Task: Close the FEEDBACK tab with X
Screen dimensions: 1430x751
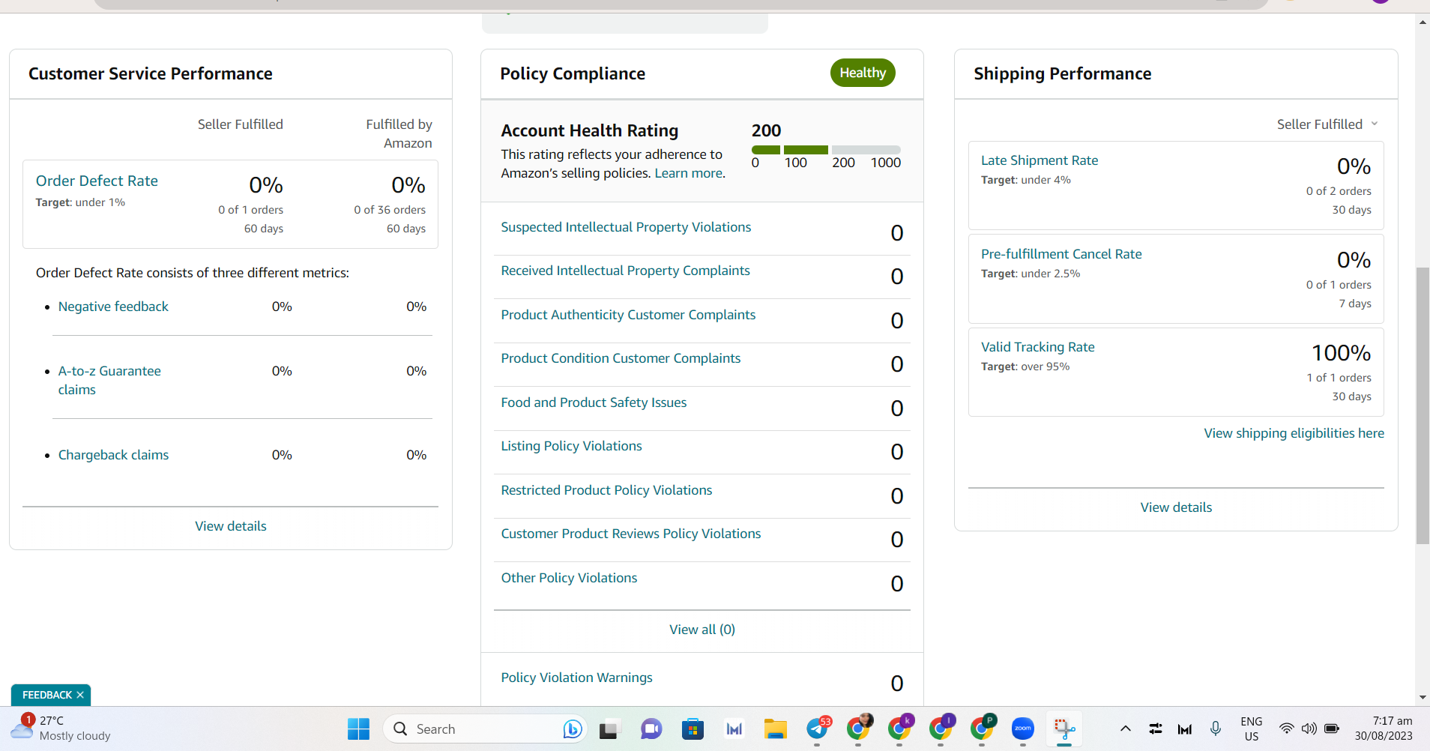Action: pyautogui.click(x=80, y=695)
